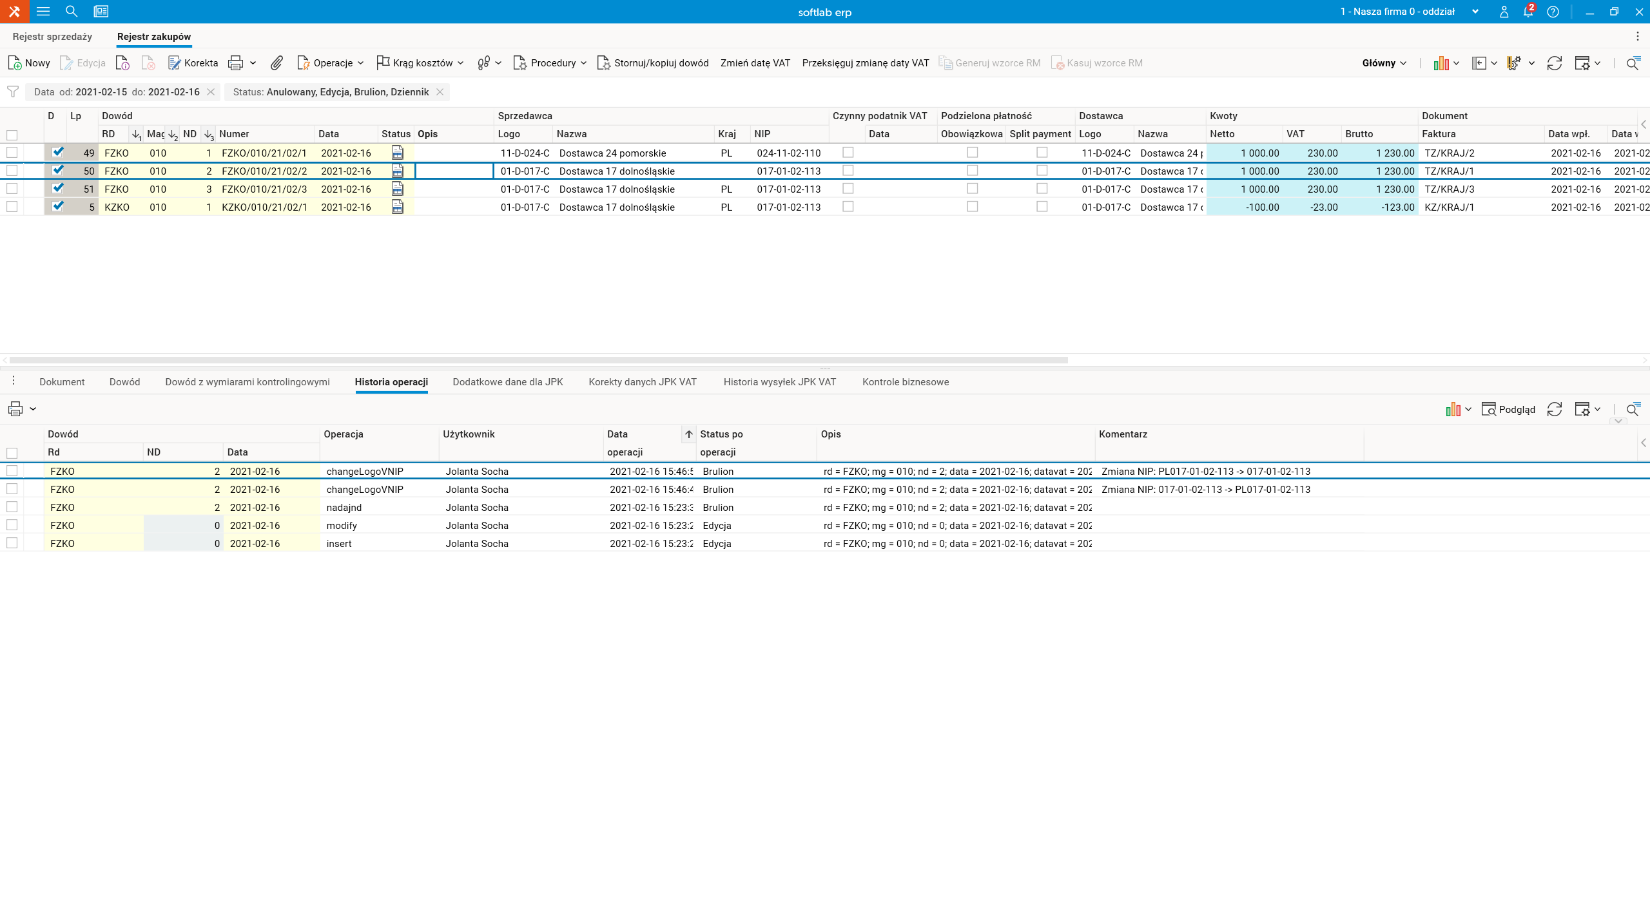The image size is (1650, 902).
Task: Tick row checkbox for FZKO/010/21/02/1
Action: (x=12, y=153)
